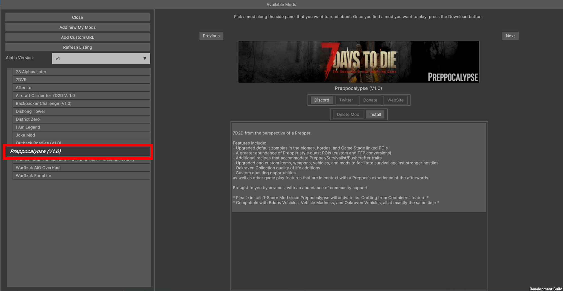Click Add new My Mods
Viewport: 563px width, 291px height.
[x=77, y=27]
